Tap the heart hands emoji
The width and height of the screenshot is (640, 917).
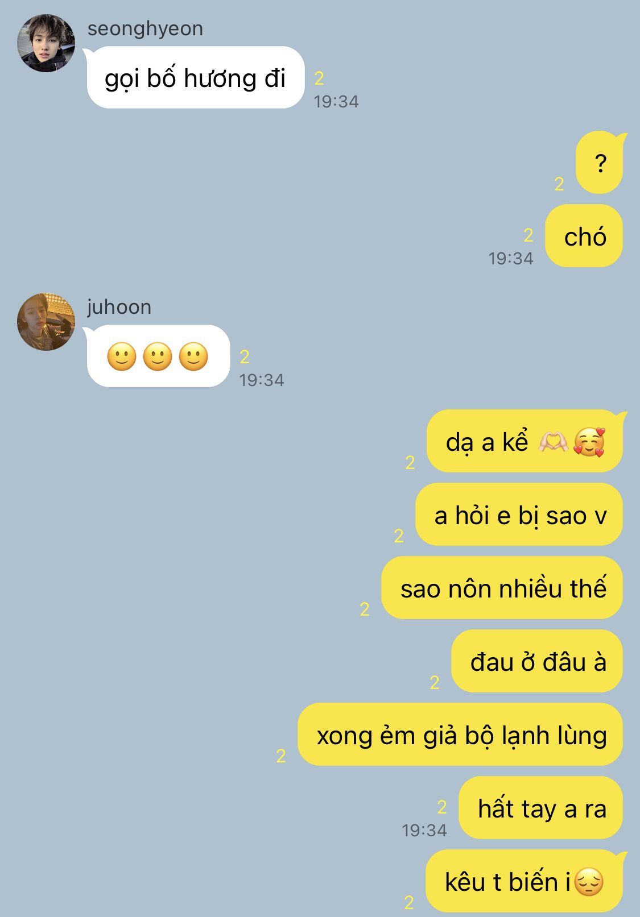553,442
